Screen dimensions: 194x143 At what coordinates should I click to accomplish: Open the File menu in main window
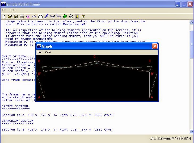point(4,10)
